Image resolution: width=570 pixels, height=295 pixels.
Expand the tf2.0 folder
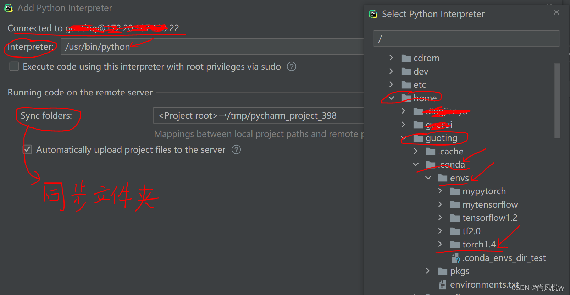pyautogui.click(x=440, y=231)
